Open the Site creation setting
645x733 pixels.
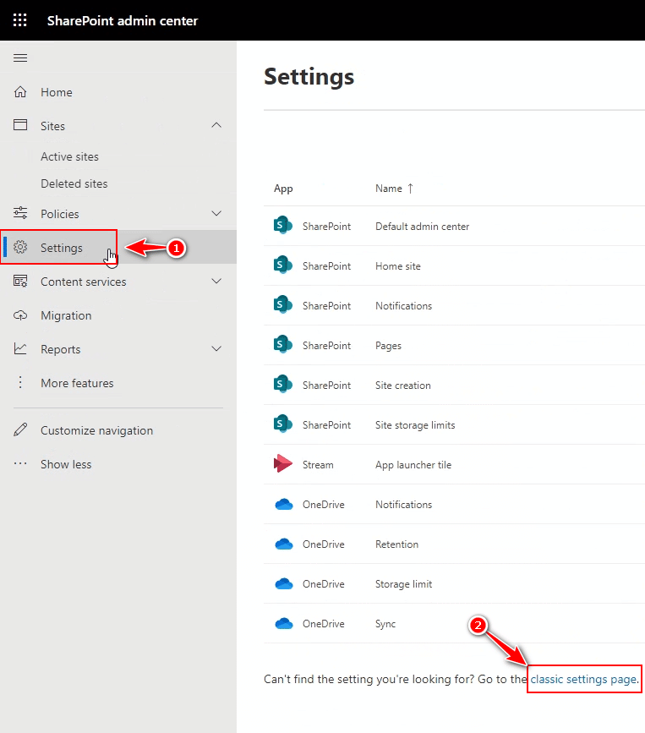[x=403, y=386]
